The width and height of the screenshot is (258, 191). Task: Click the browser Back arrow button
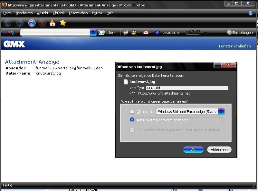pos(7,23)
